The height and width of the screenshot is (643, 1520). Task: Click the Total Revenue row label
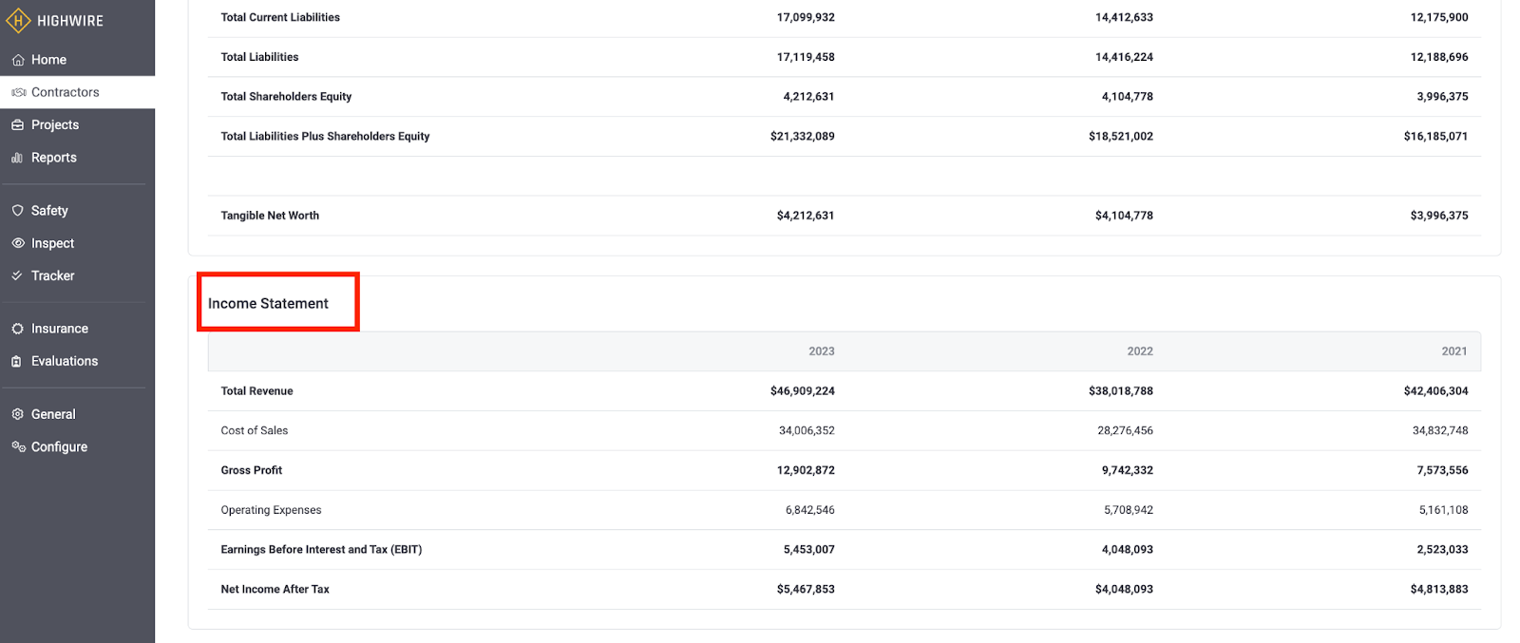pos(256,391)
